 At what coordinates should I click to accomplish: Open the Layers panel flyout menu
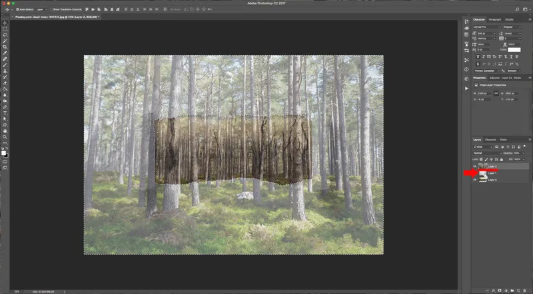click(x=529, y=140)
